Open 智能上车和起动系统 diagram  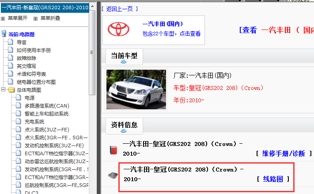pyautogui.click(x=46, y=114)
